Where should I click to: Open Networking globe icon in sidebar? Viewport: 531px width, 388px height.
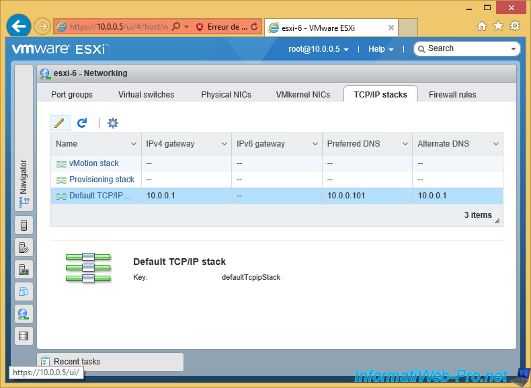coord(24,314)
